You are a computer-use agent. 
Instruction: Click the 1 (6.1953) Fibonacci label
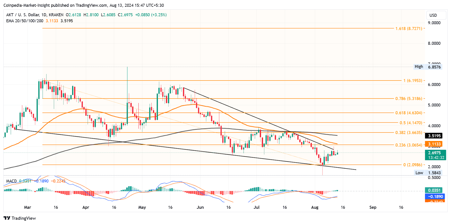[x=413, y=80]
